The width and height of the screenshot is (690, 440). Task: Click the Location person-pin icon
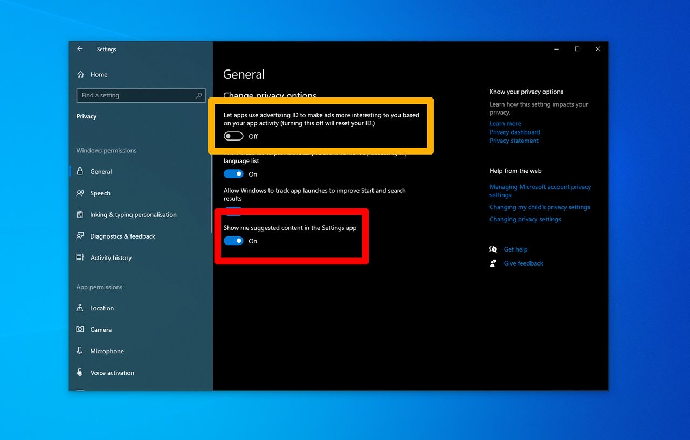tap(80, 308)
